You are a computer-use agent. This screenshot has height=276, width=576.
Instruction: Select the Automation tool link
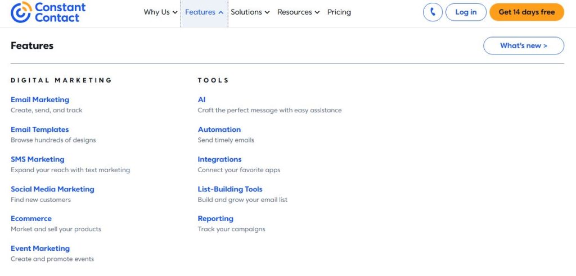pyautogui.click(x=219, y=130)
